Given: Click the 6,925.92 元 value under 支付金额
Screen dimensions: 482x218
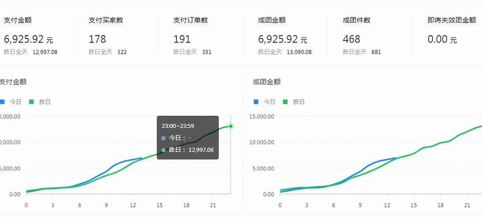Looking at the screenshot, I should (29, 39).
